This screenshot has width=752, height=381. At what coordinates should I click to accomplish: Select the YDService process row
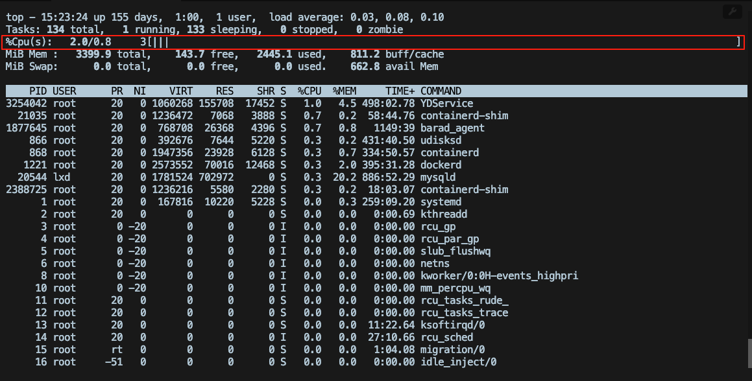pyautogui.click(x=260, y=103)
